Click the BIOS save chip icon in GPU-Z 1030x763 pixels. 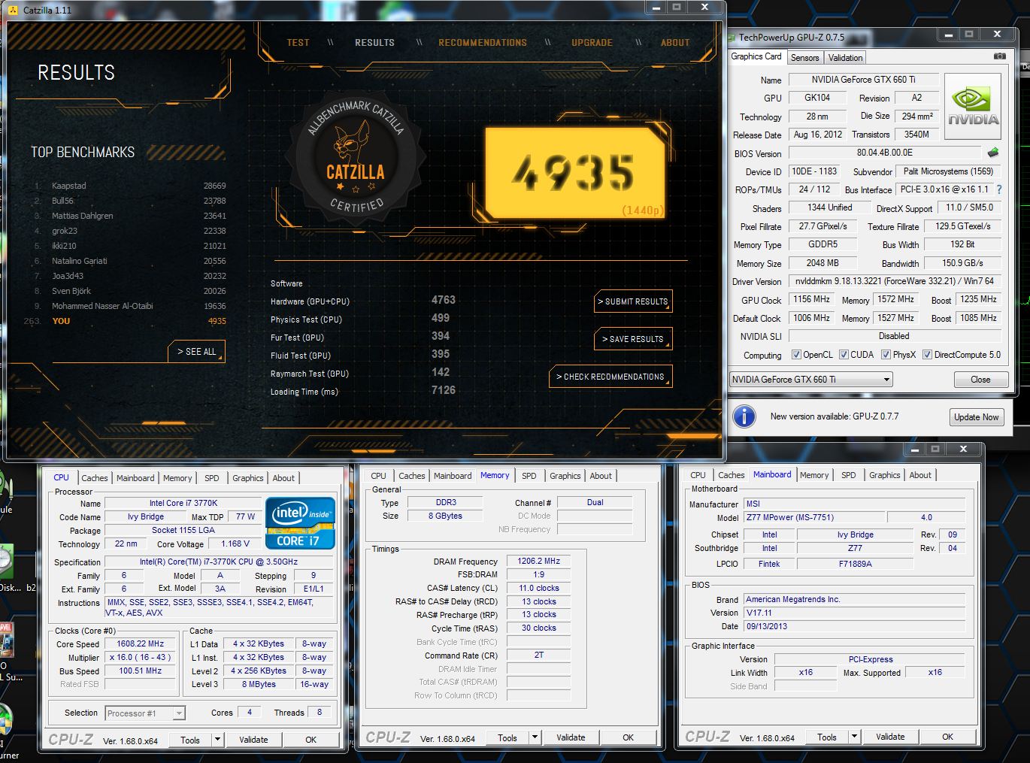point(993,153)
